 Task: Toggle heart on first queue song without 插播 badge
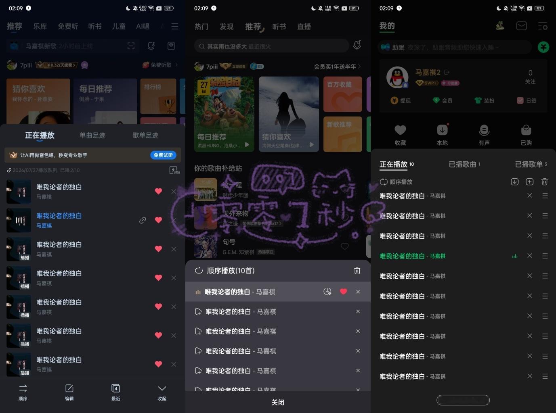(x=158, y=191)
